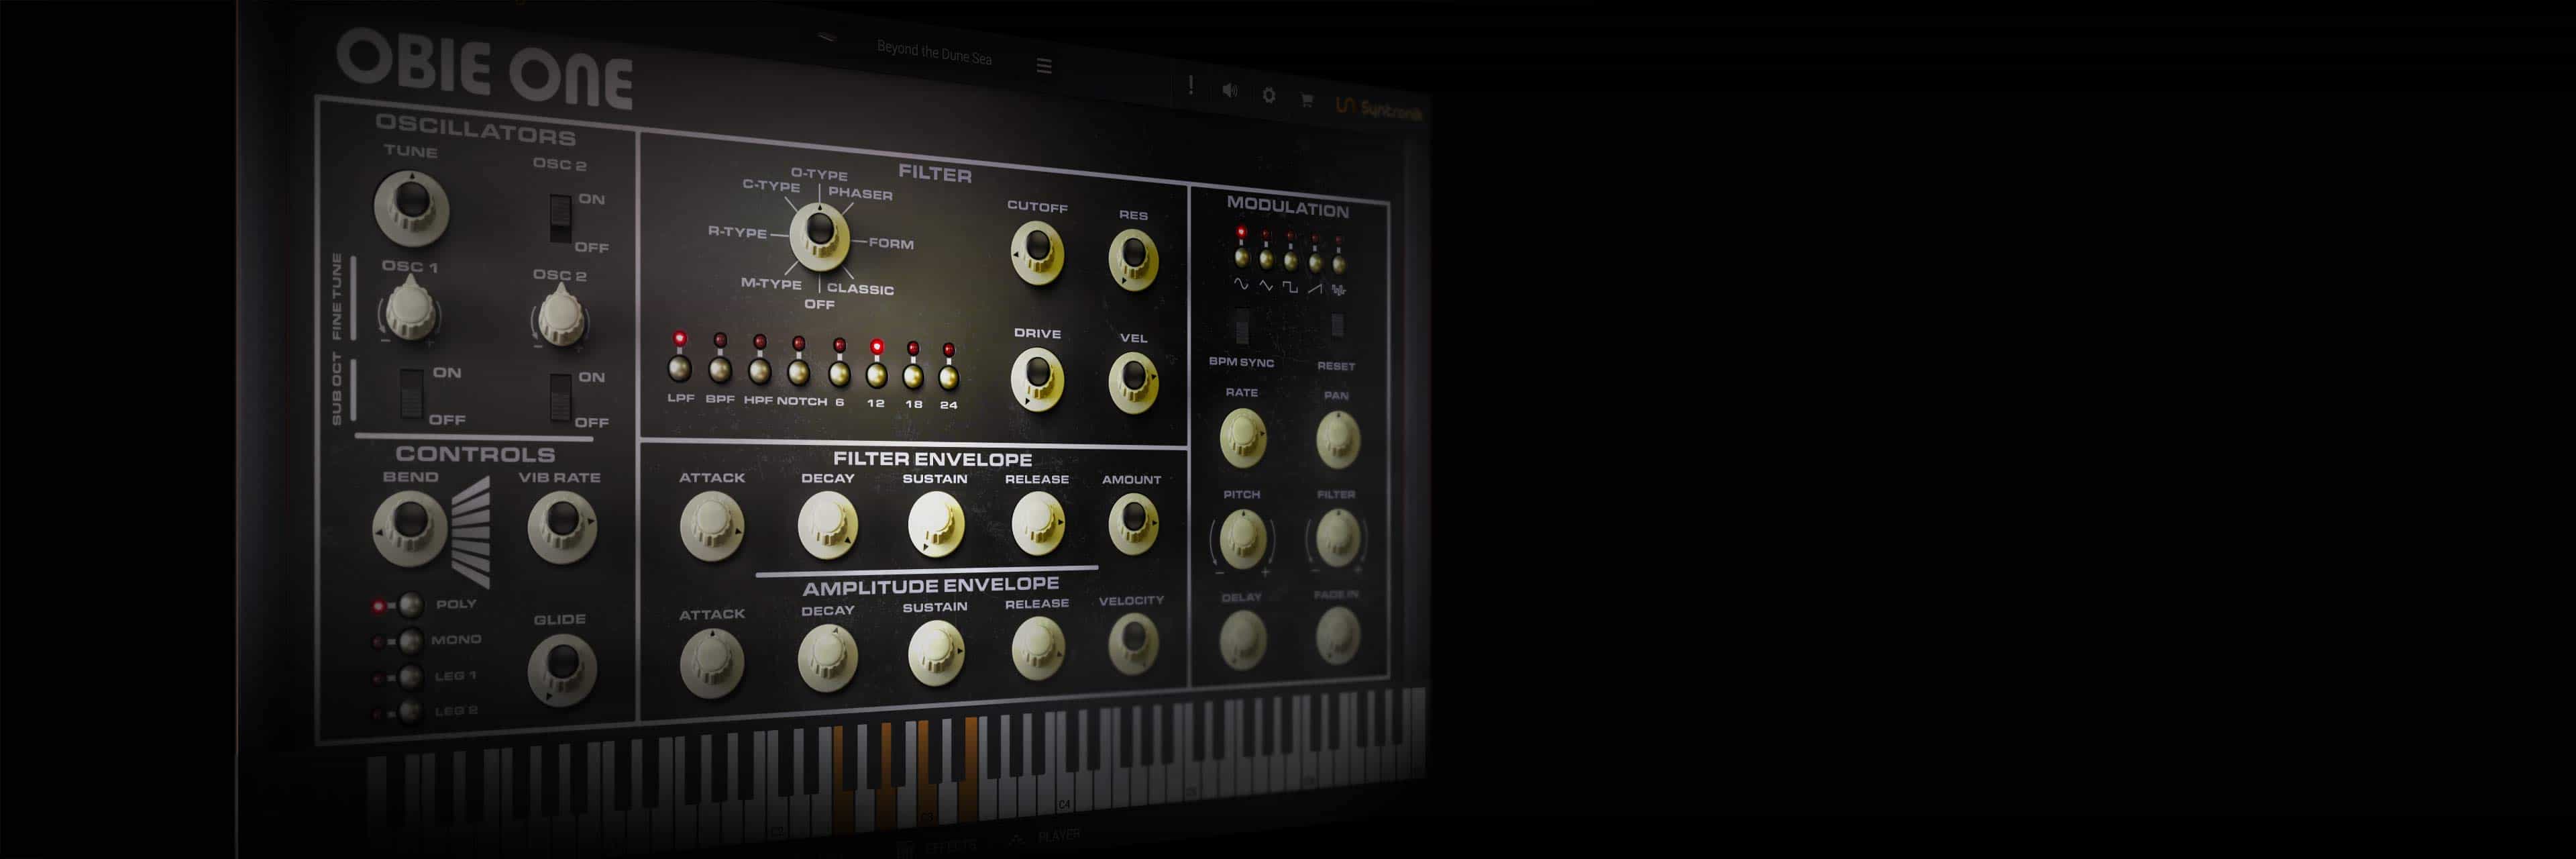Image resolution: width=2576 pixels, height=859 pixels.
Task: Click the speaker volume icon
Action: [1230, 91]
